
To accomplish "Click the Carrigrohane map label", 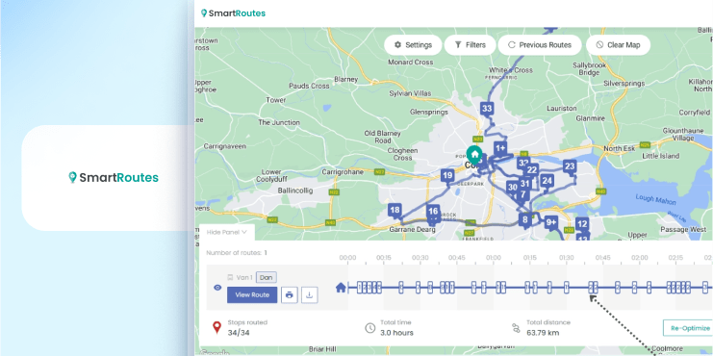I will [343, 172].
